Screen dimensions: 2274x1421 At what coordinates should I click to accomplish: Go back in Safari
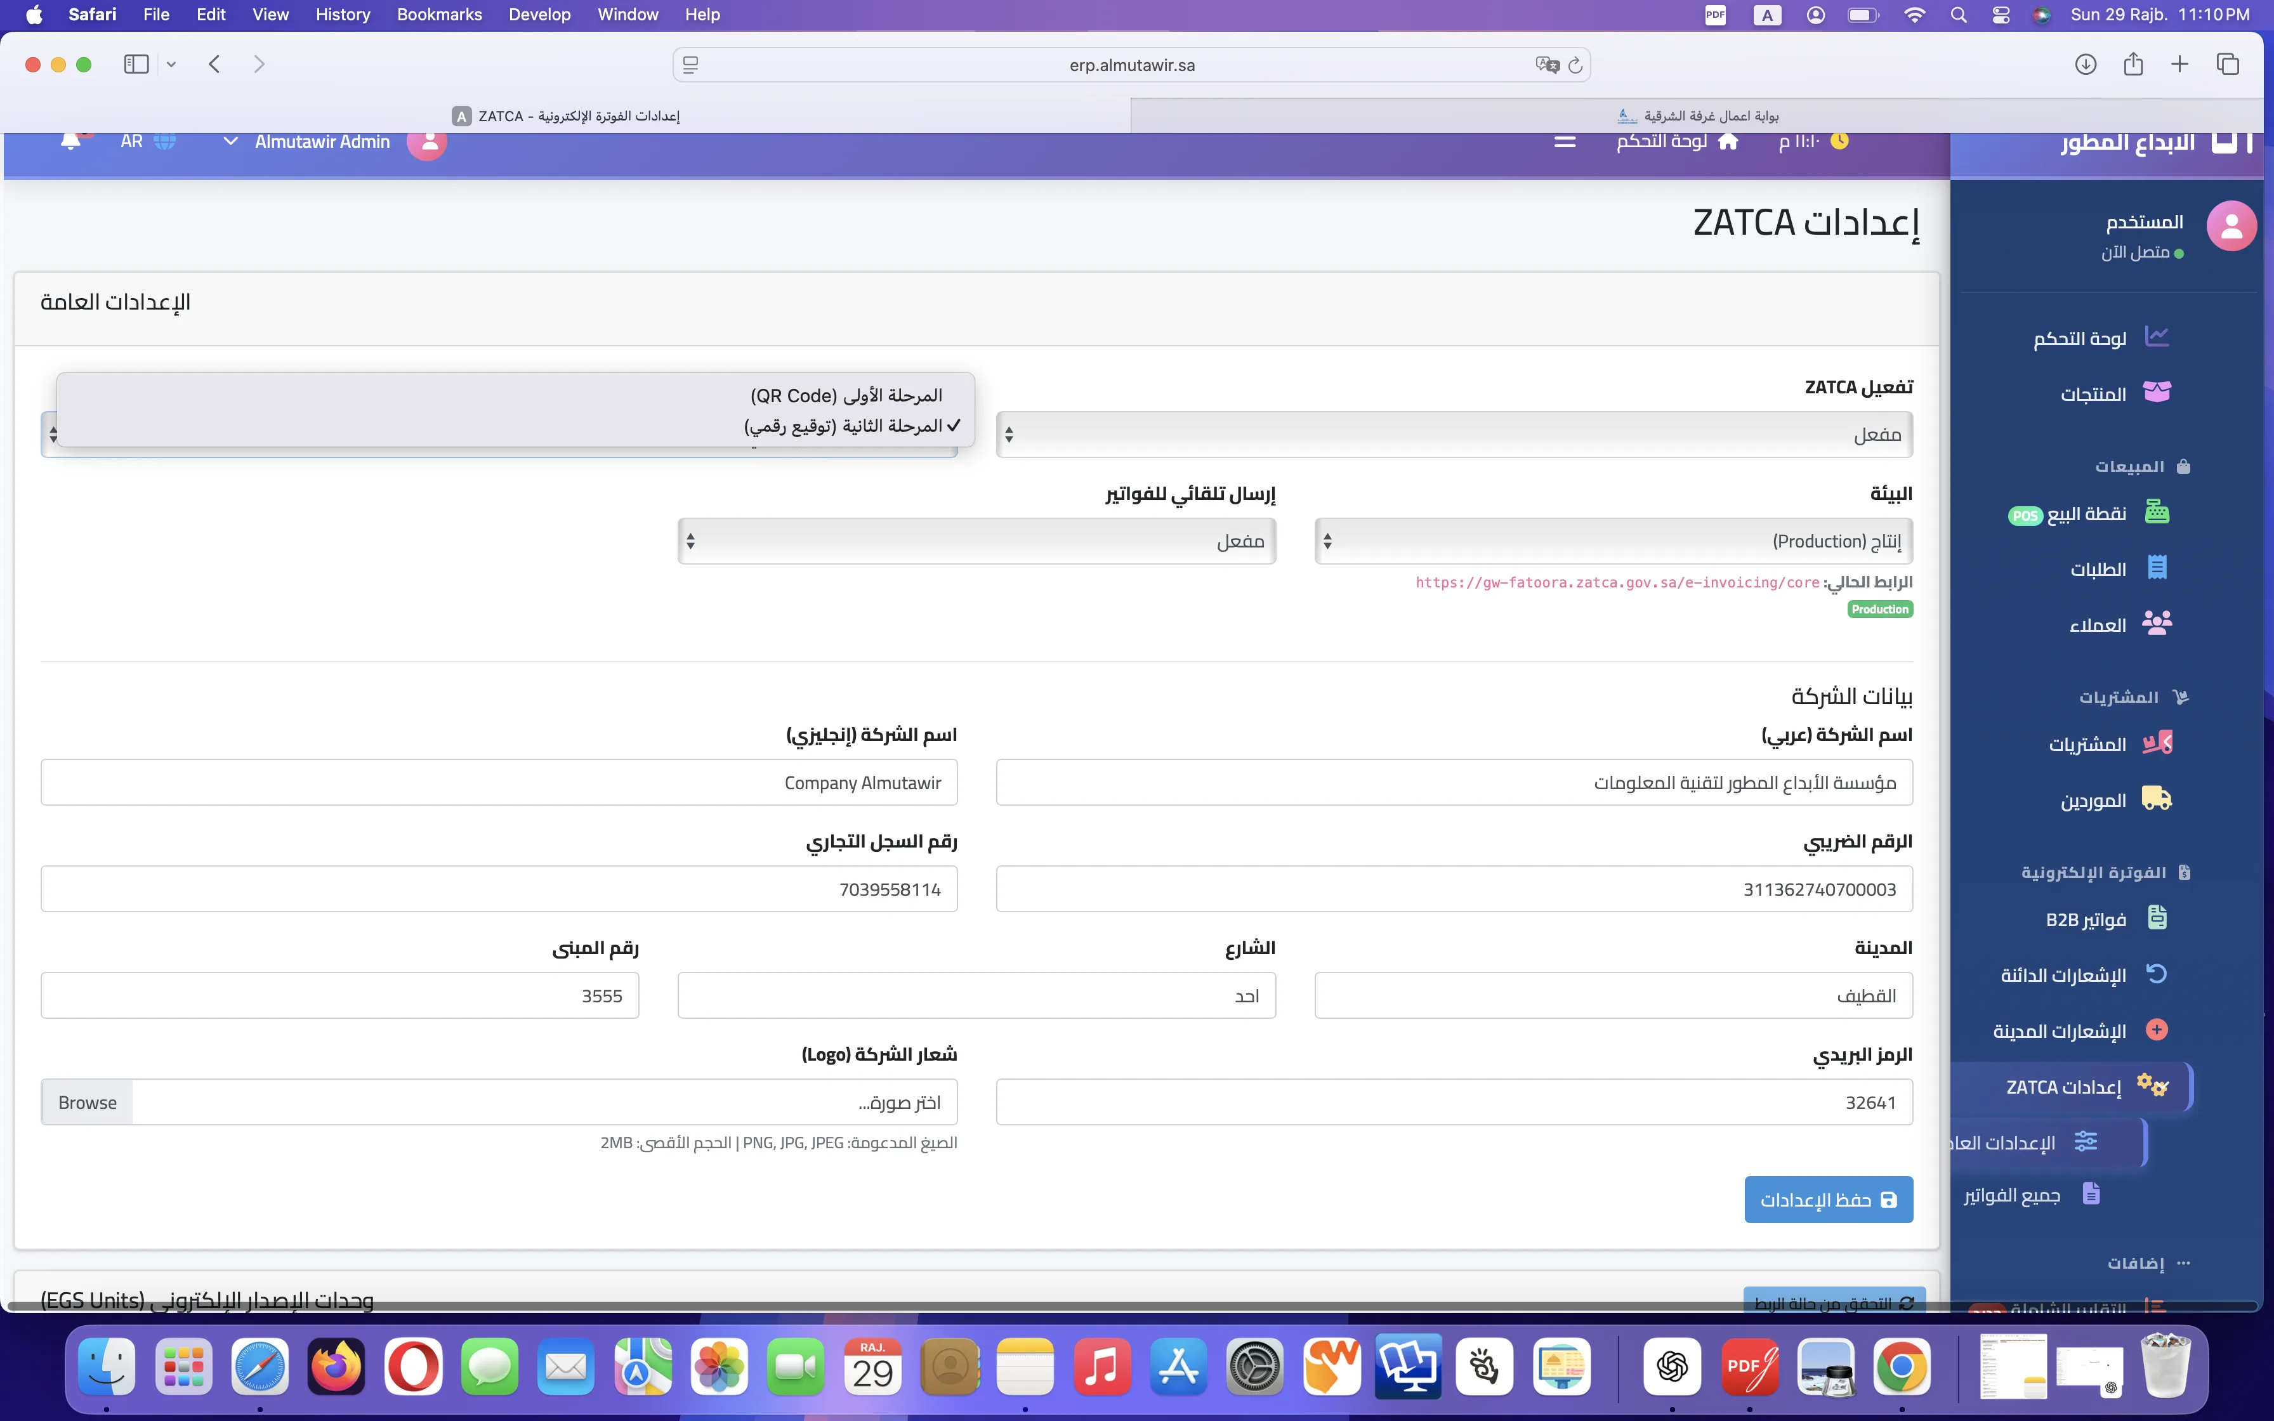click(214, 64)
